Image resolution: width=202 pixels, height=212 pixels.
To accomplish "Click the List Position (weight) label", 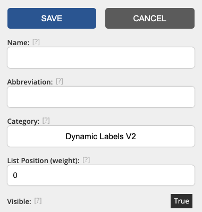I will [x=43, y=161].
